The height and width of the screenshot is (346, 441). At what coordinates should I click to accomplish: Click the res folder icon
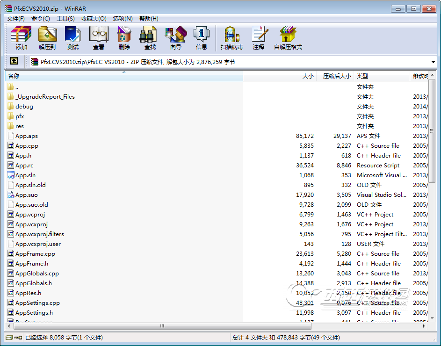(x=11, y=126)
